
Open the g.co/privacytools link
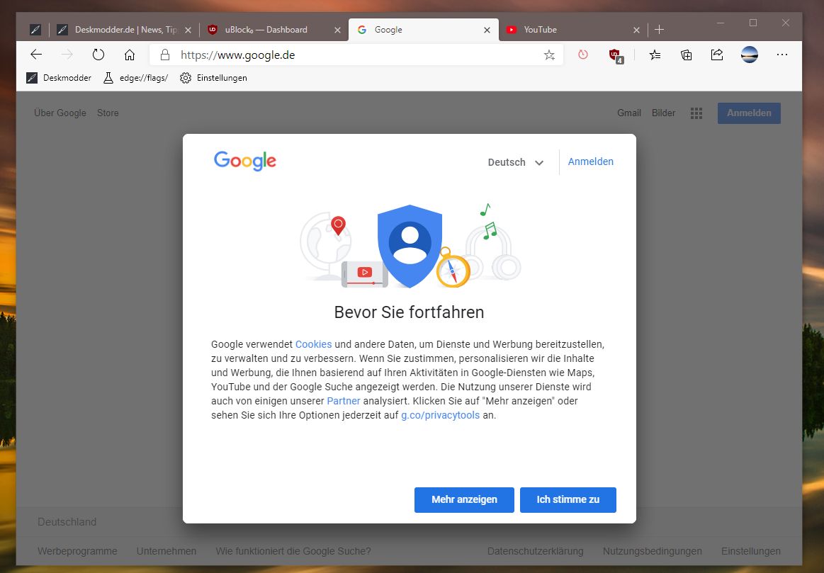(441, 416)
